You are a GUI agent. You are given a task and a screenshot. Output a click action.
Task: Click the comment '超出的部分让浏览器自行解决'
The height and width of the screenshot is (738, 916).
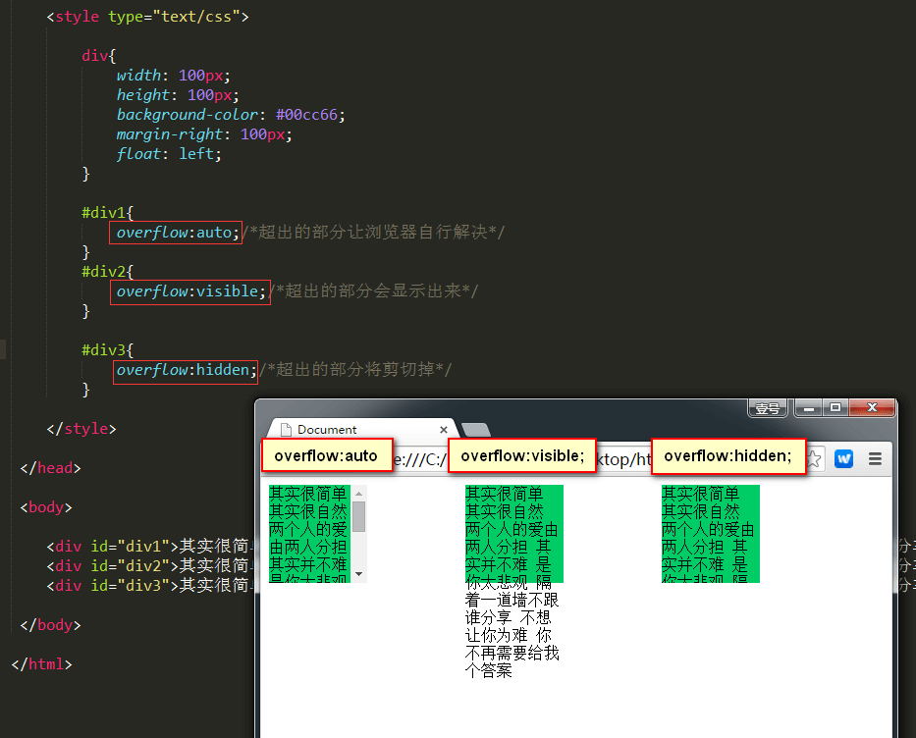coord(373,232)
